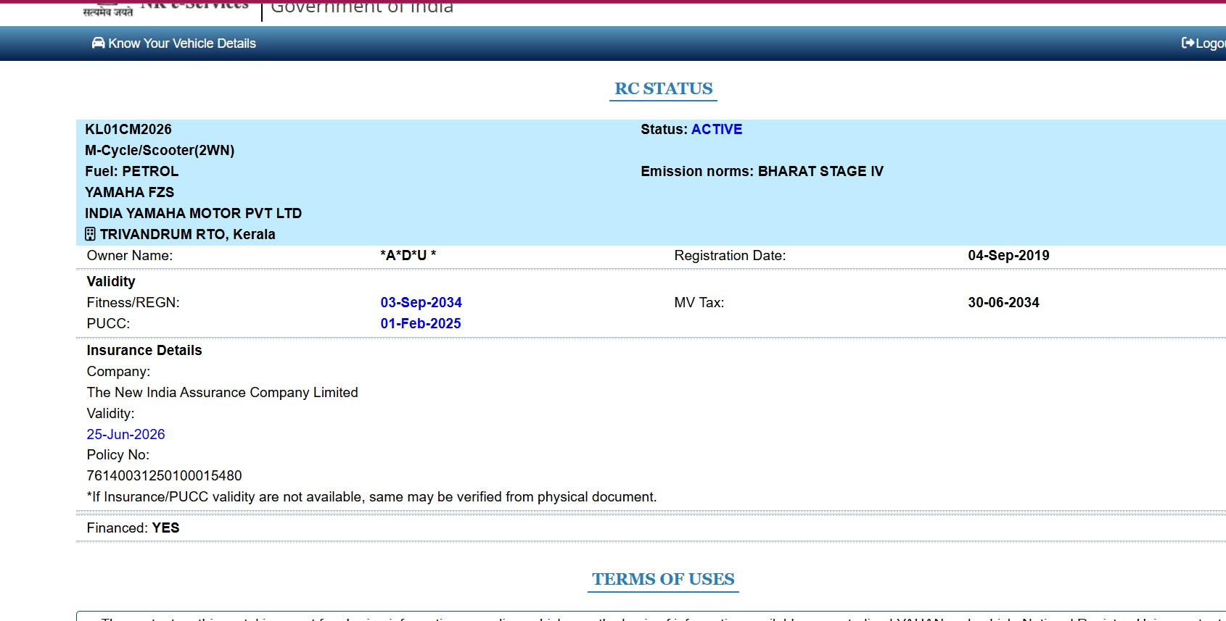
Task: Click the Validity section heading above Fitness/REGN
Action: (x=111, y=281)
